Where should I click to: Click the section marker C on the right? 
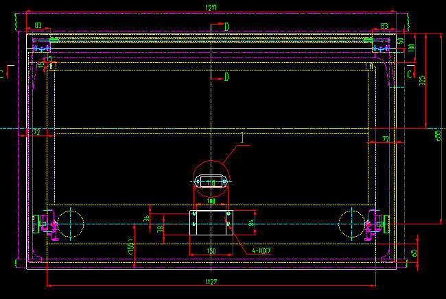[x=410, y=73]
